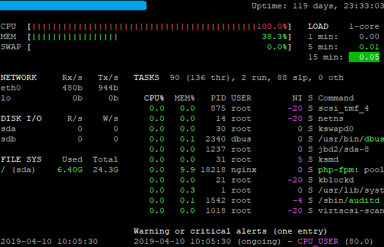Select the virtscsi-scan process

click(351, 211)
